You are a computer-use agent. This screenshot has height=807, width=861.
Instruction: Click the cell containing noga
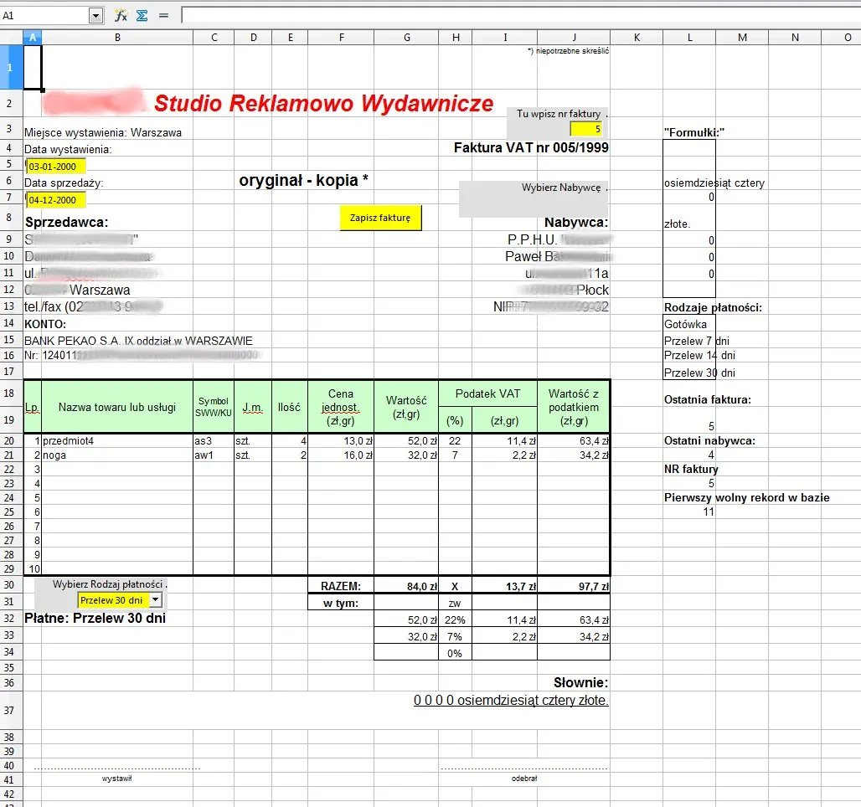pos(116,455)
